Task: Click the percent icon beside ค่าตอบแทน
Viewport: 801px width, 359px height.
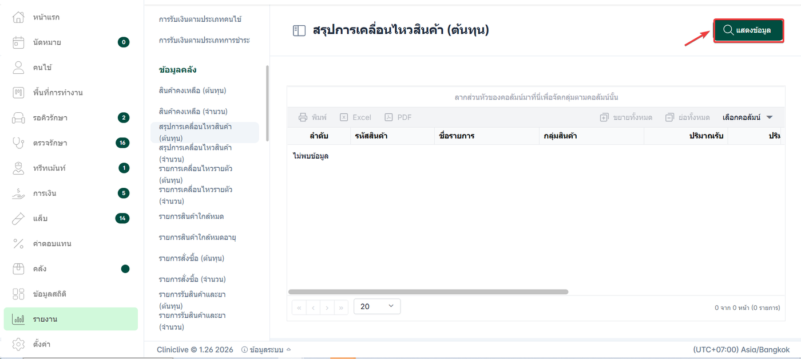Action: coord(18,243)
